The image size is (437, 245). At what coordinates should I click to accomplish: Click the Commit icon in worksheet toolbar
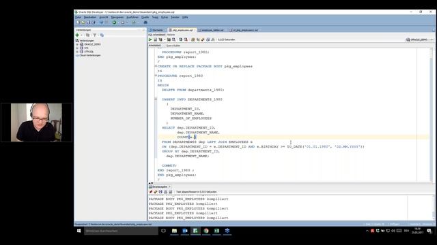click(x=180, y=39)
